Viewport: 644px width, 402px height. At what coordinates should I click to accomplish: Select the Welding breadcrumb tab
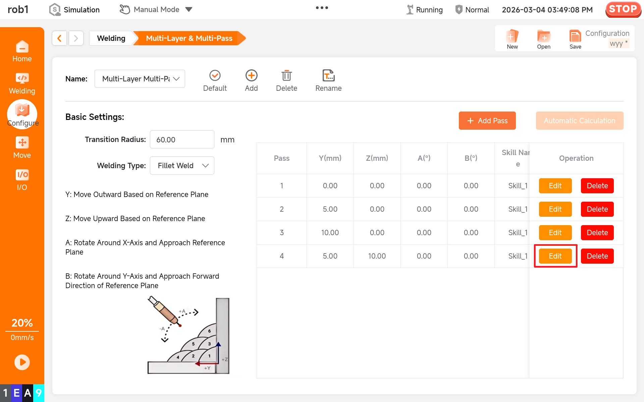[x=111, y=38]
